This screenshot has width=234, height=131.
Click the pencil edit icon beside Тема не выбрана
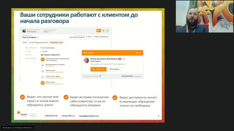[38, 37]
